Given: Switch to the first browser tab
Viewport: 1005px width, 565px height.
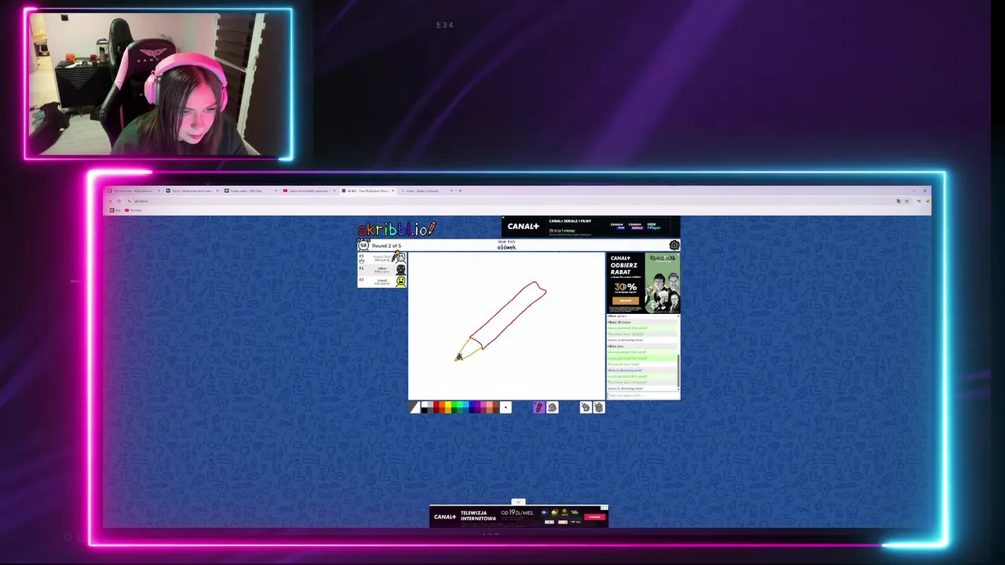Looking at the screenshot, I should [x=133, y=191].
